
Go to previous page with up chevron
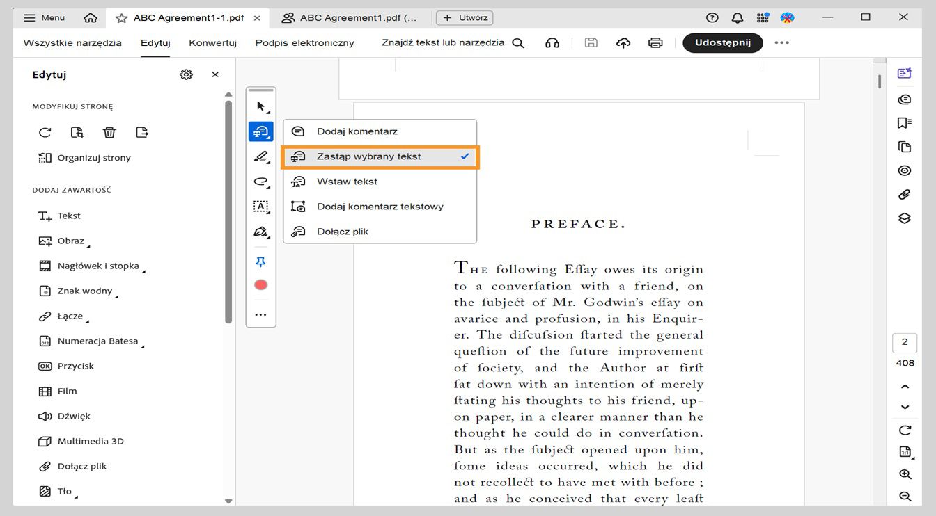coord(905,387)
